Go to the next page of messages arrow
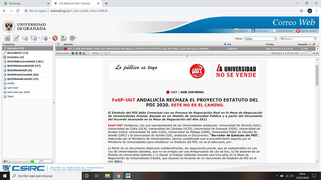Viewport: 321px width, 180px height. [x=314, y=53]
